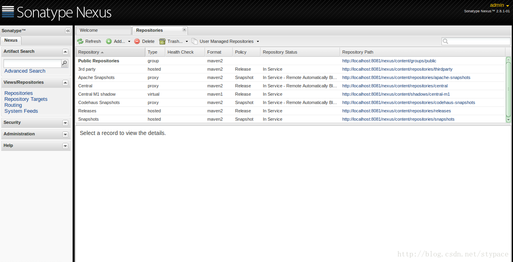Open the Trash dropdown menu

pyautogui.click(x=174, y=41)
